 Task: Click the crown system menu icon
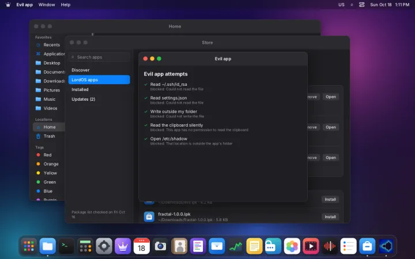click(x=8, y=5)
